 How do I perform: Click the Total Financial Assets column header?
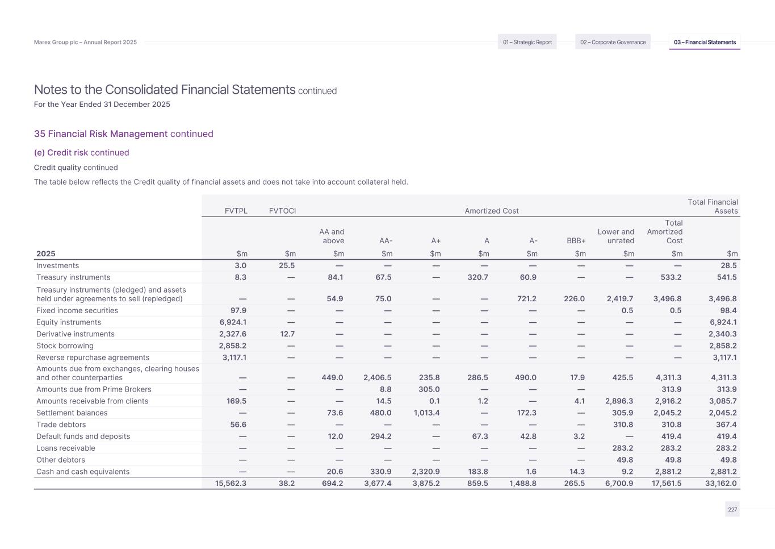[713, 206]
